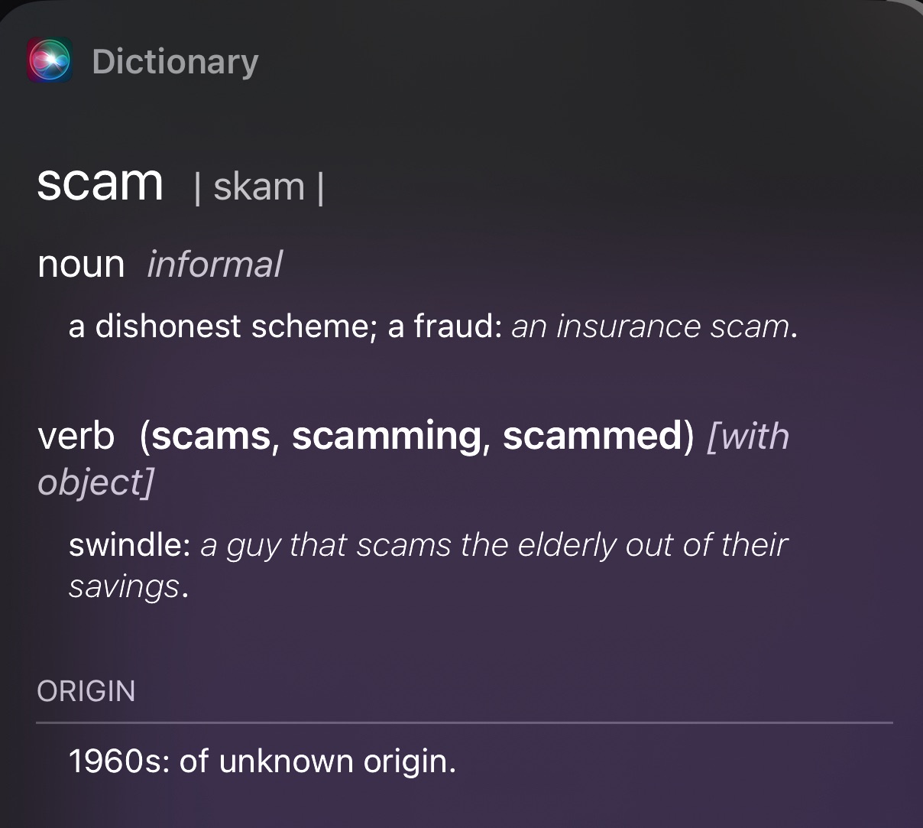The image size is (923, 828).
Task: Click the example phrase "an insurance scam"
Action: point(650,326)
